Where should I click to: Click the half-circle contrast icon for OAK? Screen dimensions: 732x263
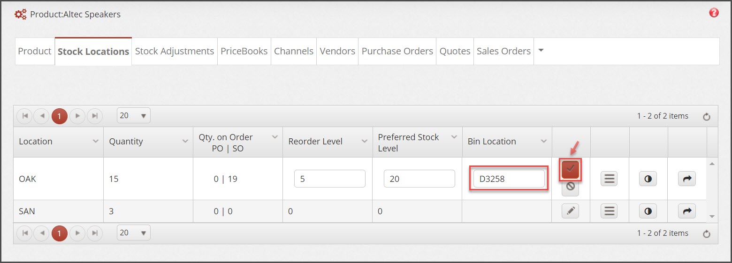pos(648,179)
